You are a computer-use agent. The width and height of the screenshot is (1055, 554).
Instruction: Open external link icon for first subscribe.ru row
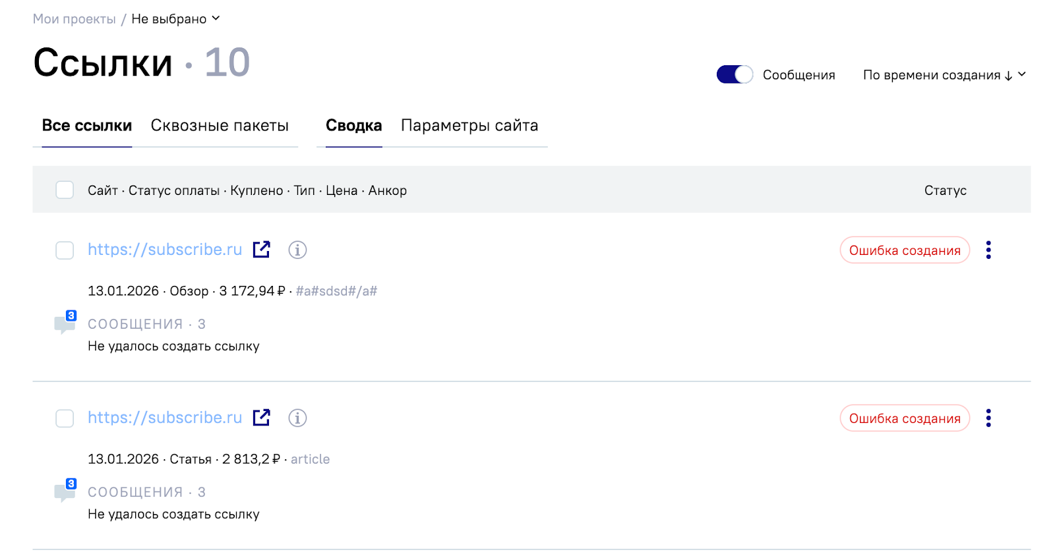pos(262,250)
